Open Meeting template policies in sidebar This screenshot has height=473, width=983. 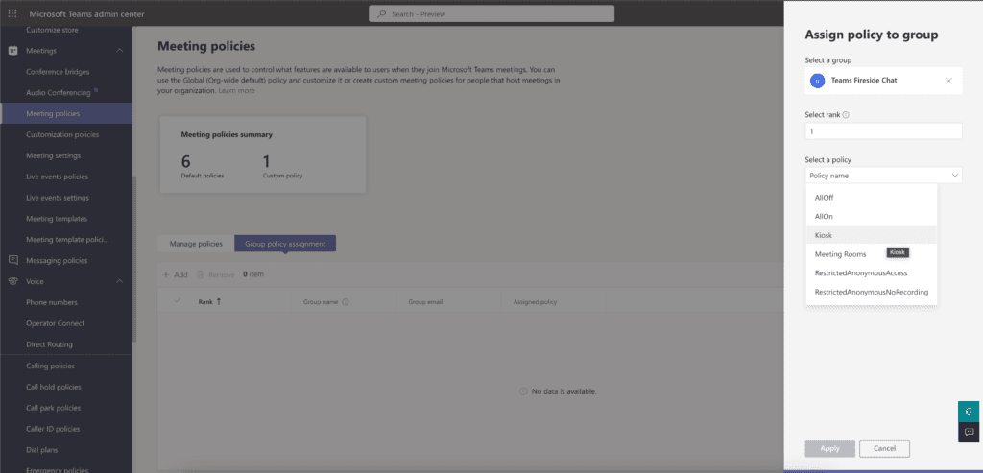[x=66, y=239]
